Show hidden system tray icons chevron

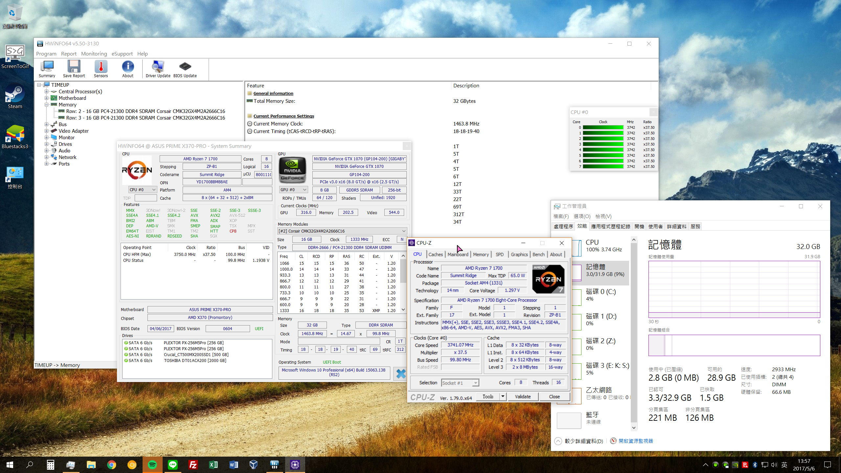(705, 465)
